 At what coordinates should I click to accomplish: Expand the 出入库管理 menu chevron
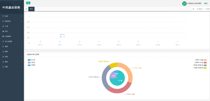tap(22, 42)
